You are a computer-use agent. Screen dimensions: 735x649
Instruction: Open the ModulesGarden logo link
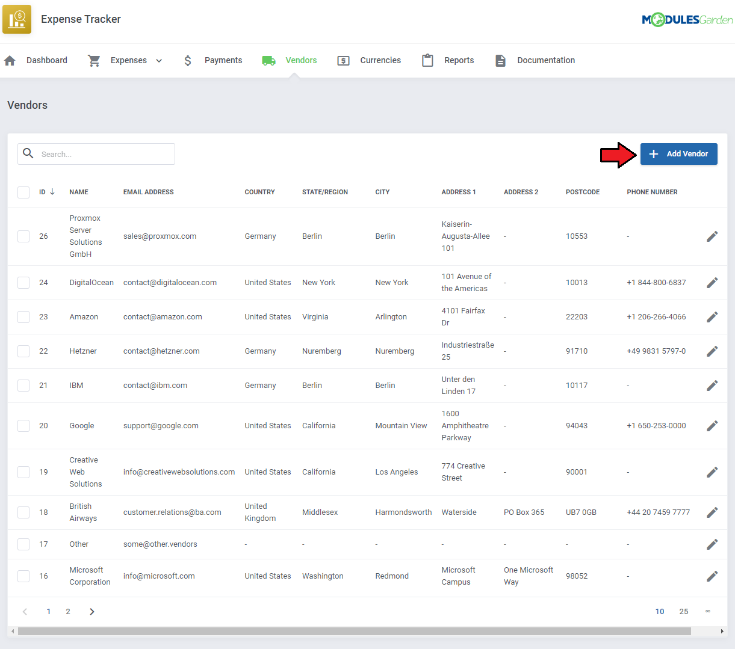(x=687, y=20)
